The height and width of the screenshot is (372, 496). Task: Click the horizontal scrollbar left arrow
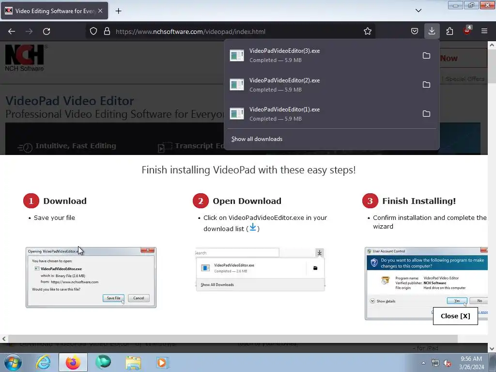point(4,339)
